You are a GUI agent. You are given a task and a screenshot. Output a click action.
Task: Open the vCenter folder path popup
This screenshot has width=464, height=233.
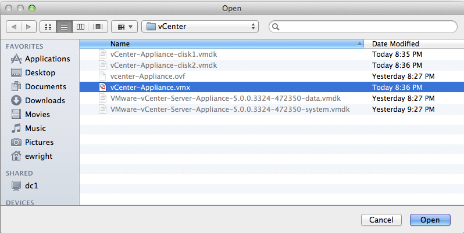pos(200,27)
